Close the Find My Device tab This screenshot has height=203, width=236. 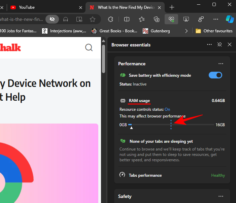[160, 7]
